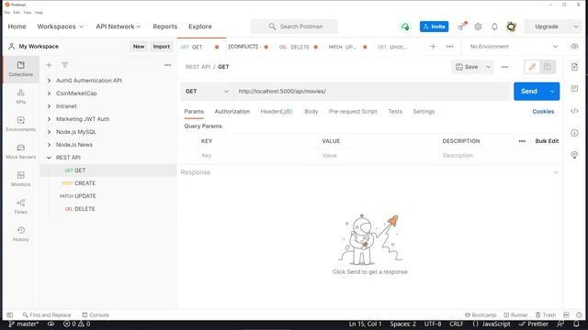Screen dimensions: 588x330
Task: Click the sync status cloud icon
Action: [405, 27]
